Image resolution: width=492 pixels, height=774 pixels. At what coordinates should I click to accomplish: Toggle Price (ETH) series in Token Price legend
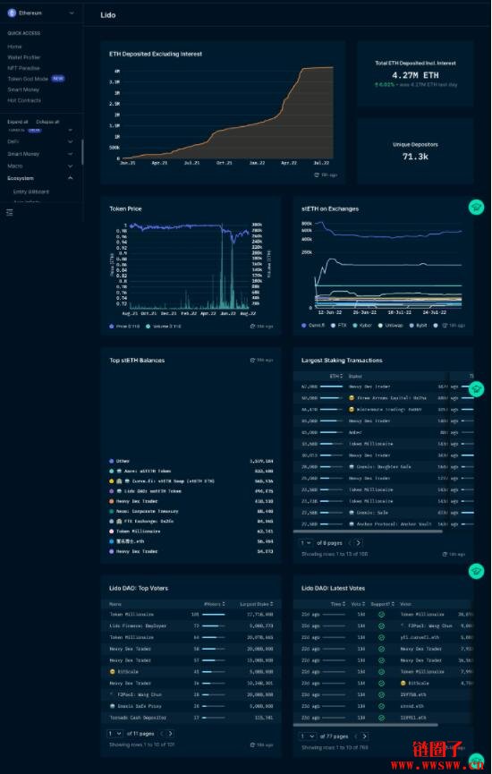coord(125,327)
